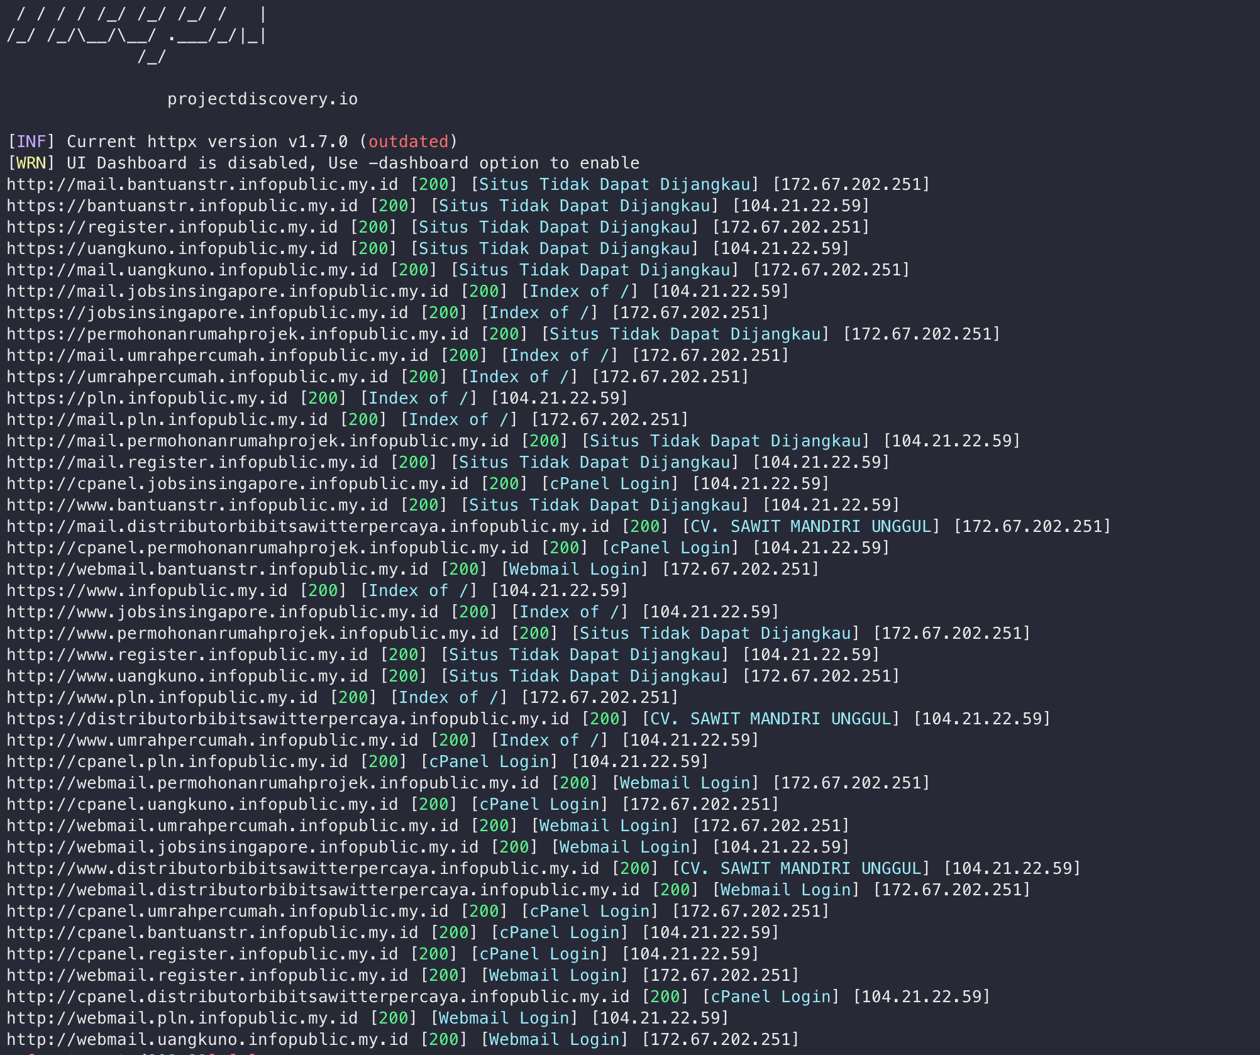This screenshot has height=1055, width=1260.
Task: Click the purple INF log tag
Action: pyautogui.click(x=31, y=142)
